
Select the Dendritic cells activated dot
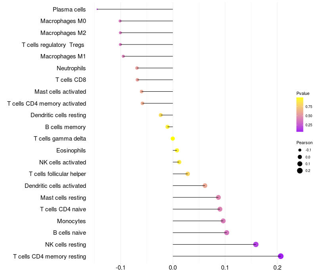pyautogui.click(x=205, y=185)
